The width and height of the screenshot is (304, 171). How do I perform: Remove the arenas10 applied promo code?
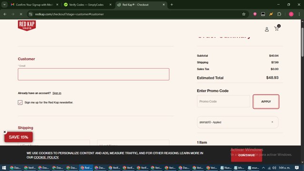(272, 122)
